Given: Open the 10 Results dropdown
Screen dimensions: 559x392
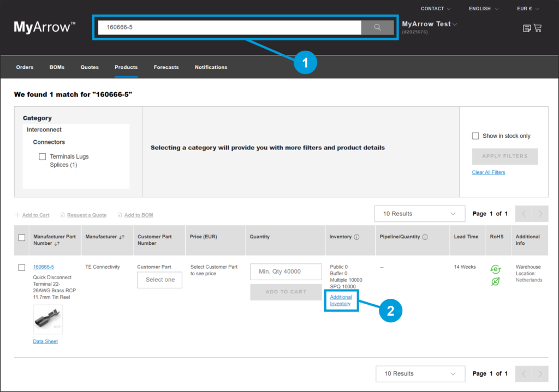Looking at the screenshot, I should (x=419, y=213).
